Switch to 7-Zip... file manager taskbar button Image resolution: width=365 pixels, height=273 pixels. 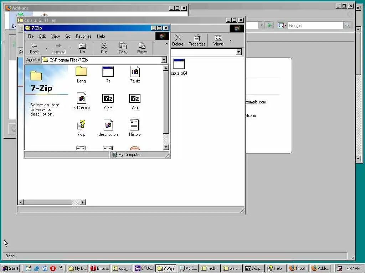pyautogui.click(x=254, y=268)
